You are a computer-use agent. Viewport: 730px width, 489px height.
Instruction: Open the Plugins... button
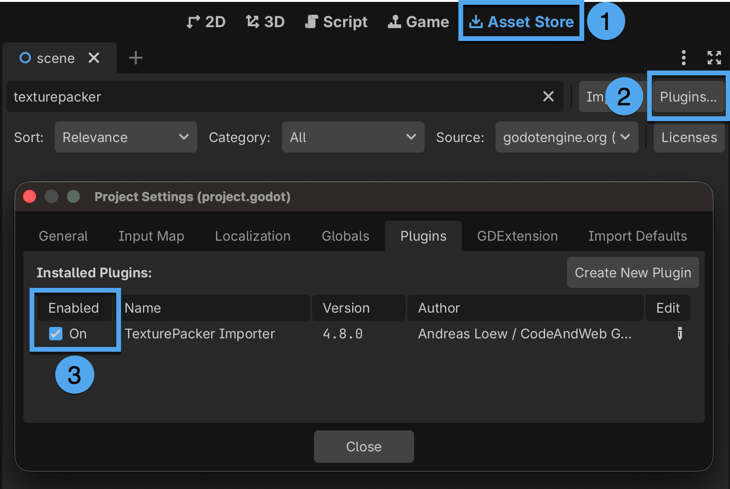point(688,97)
